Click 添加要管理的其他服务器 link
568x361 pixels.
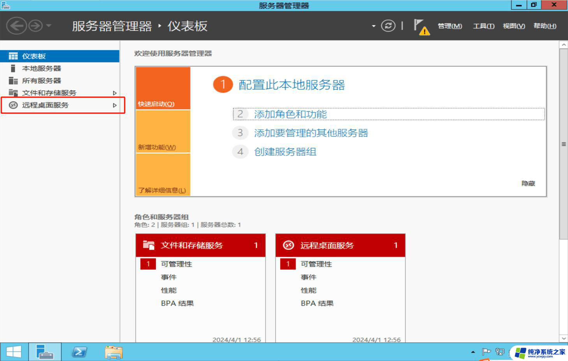pyautogui.click(x=311, y=133)
